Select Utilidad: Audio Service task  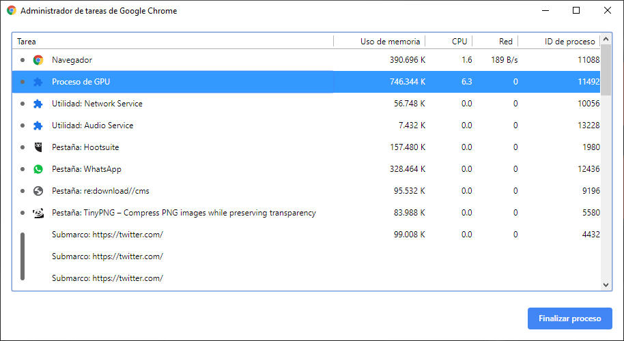(x=306, y=125)
